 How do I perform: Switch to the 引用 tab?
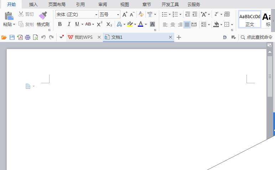pyautogui.click(x=80, y=4)
